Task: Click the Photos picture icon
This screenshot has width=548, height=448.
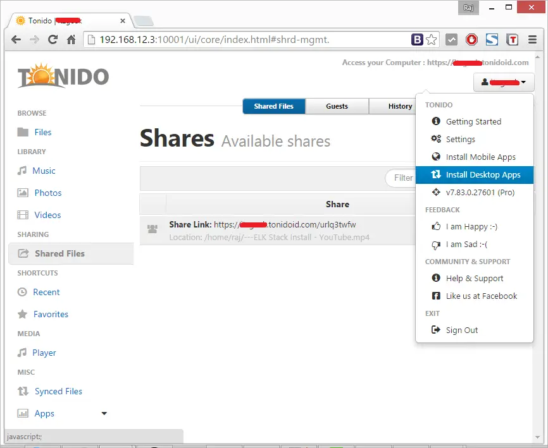Action: click(x=23, y=193)
